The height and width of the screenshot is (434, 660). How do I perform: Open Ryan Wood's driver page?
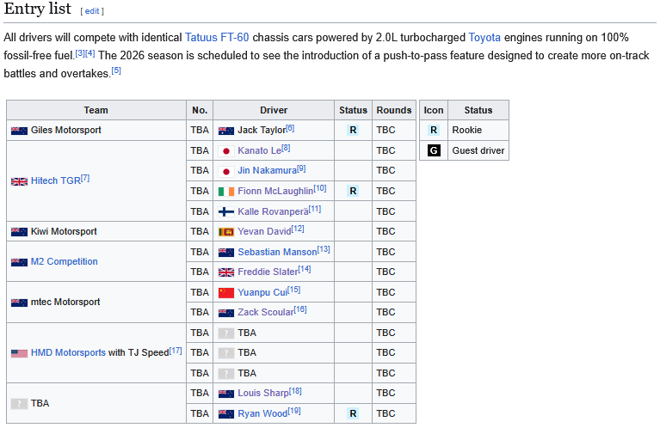[262, 413]
